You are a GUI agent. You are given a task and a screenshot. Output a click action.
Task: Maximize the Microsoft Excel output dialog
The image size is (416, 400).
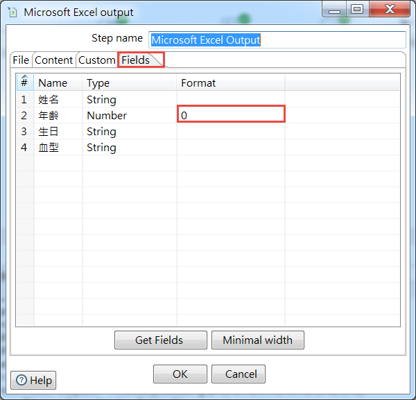click(357, 10)
